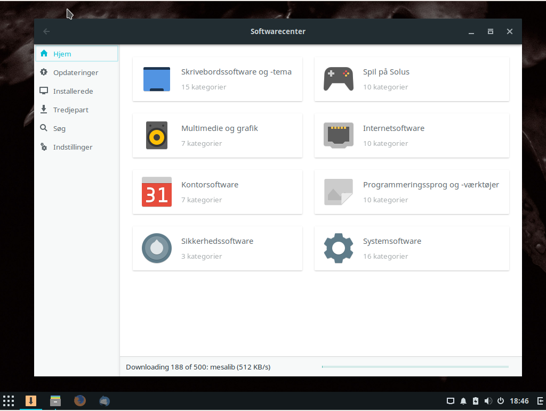Click the power icon in the tray
This screenshot has height=411, width=546.
point(501,401)
